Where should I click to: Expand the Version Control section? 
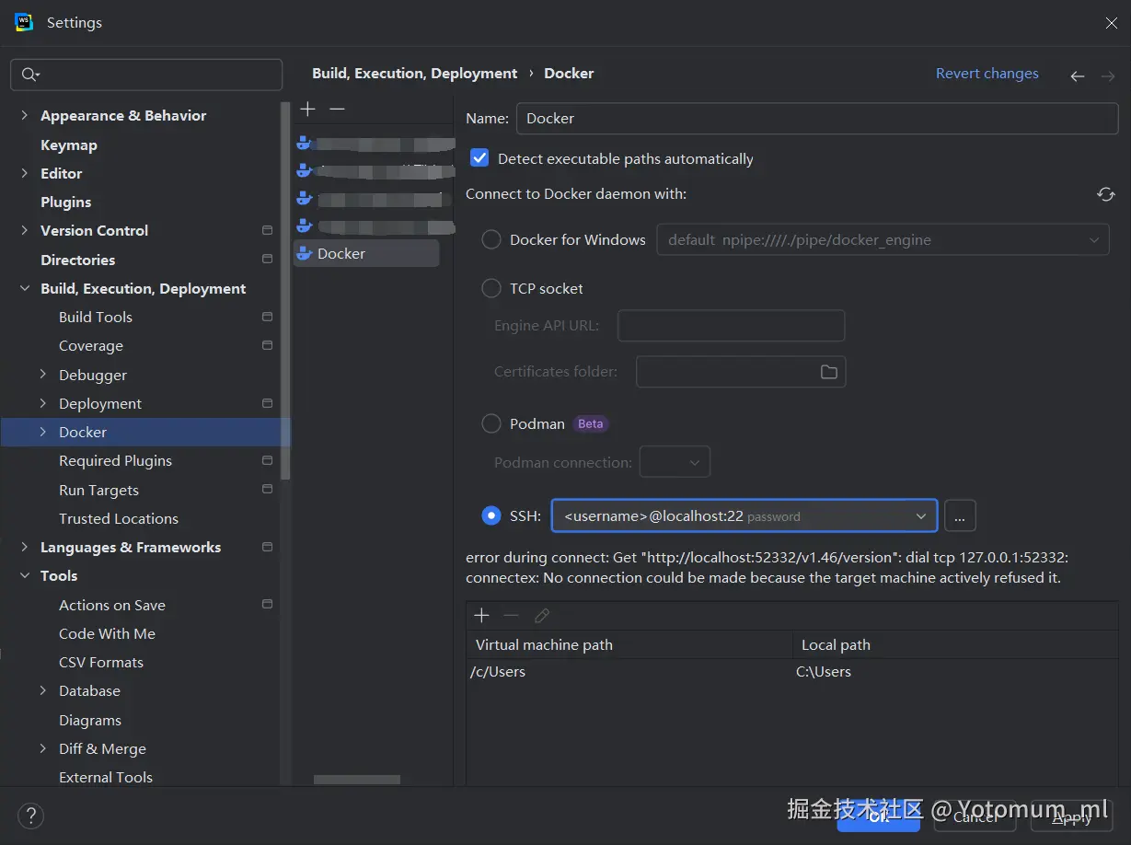(x=25, y=230)
